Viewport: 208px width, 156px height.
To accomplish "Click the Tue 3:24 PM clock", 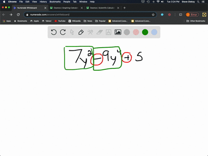I will 173,2.
